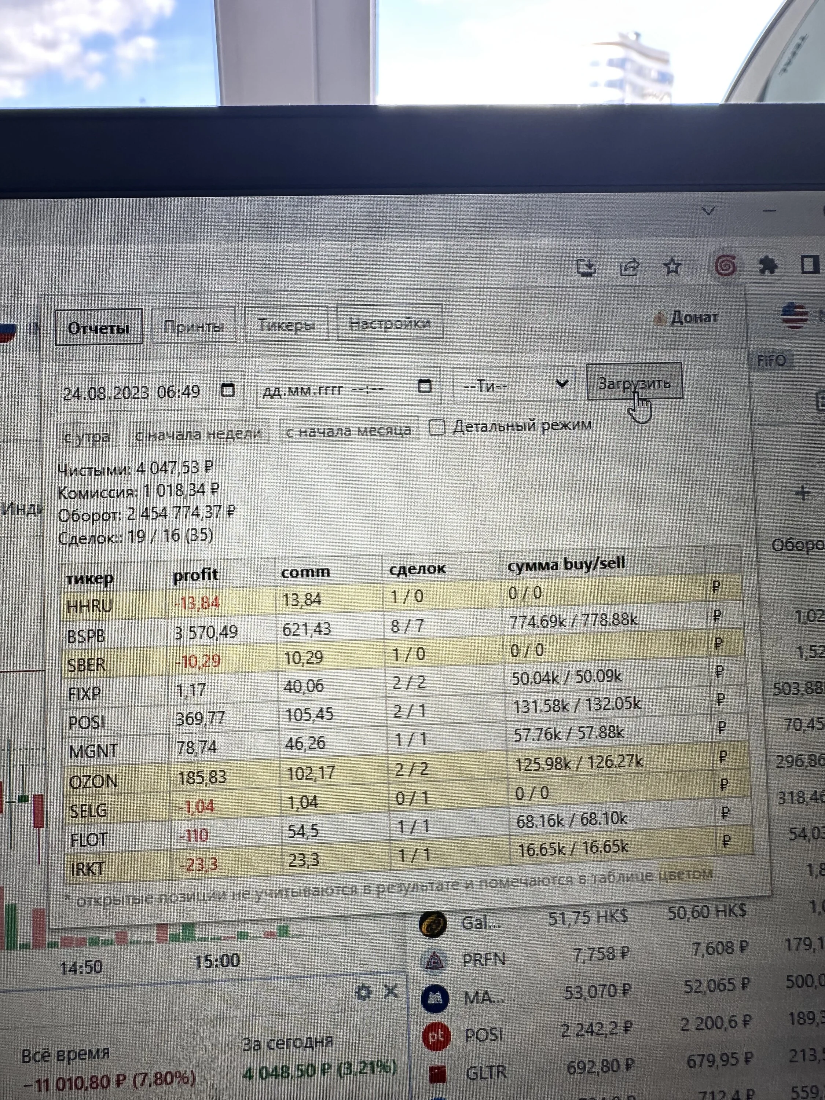Click the тикер column header

pyautogui.click(x=90, y=578)
